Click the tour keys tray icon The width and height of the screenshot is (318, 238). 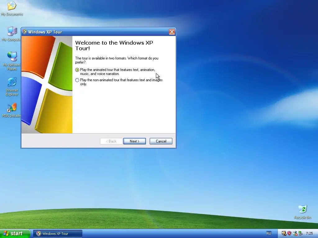click(284, 234)
